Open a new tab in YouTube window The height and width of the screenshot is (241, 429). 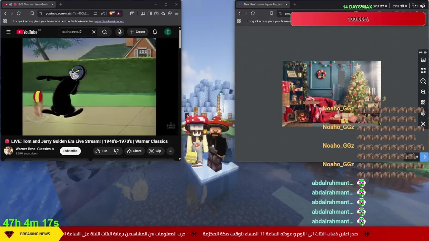tap(60, 4)
